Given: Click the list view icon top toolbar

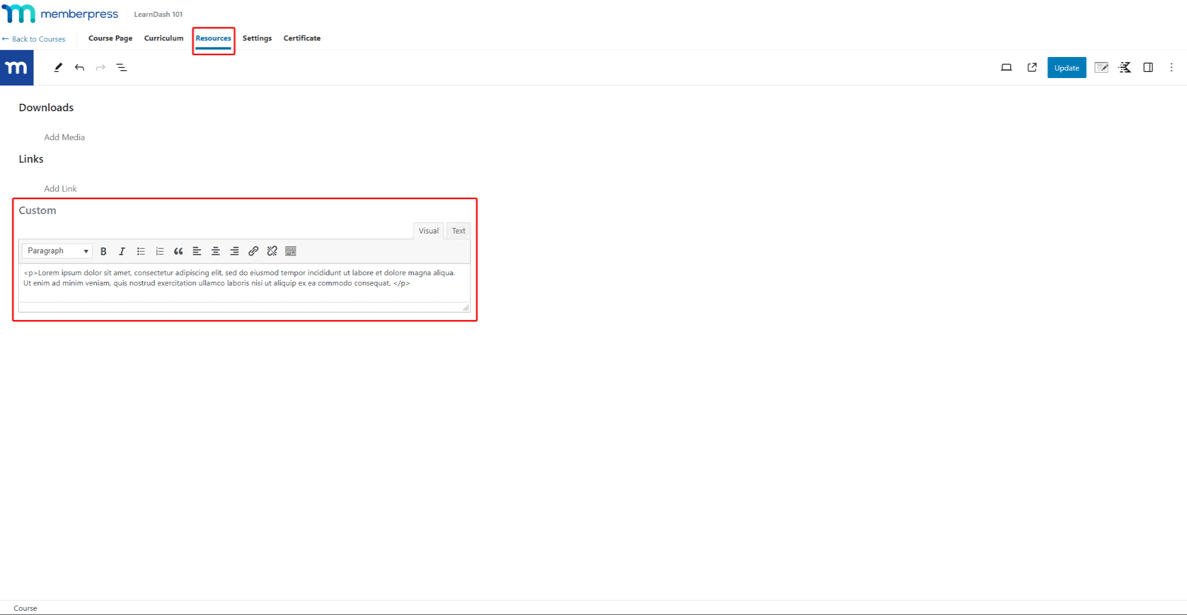Looking at the screenshot, I should [x=122, y=67].
